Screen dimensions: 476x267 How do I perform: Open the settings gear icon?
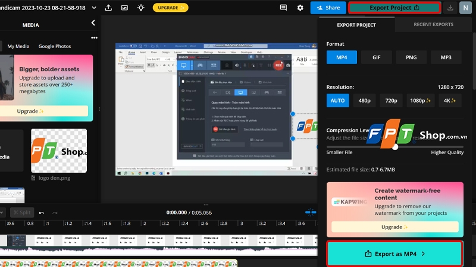tap(300, 8)
